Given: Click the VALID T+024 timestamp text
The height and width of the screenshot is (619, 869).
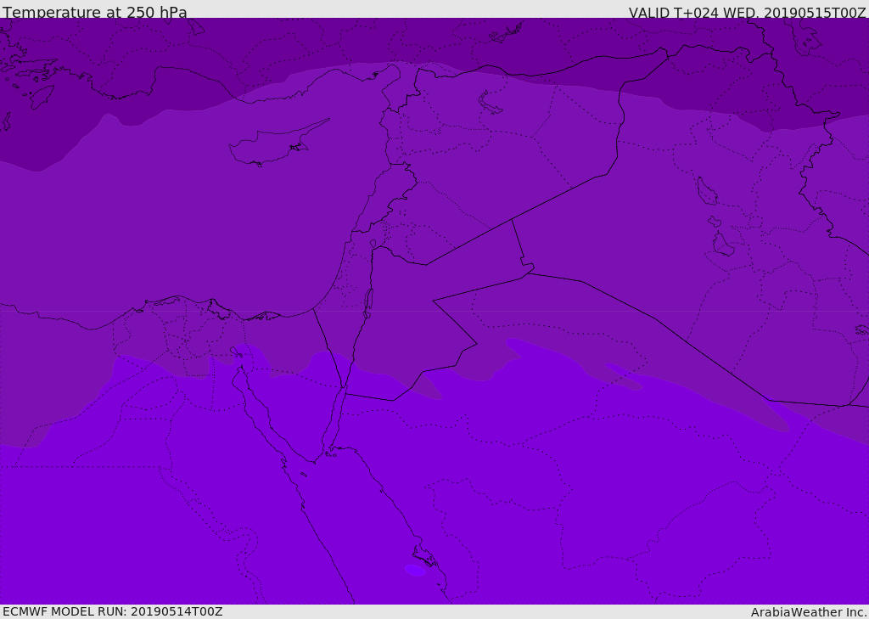Looking at the screenshot, I should 747,13.
